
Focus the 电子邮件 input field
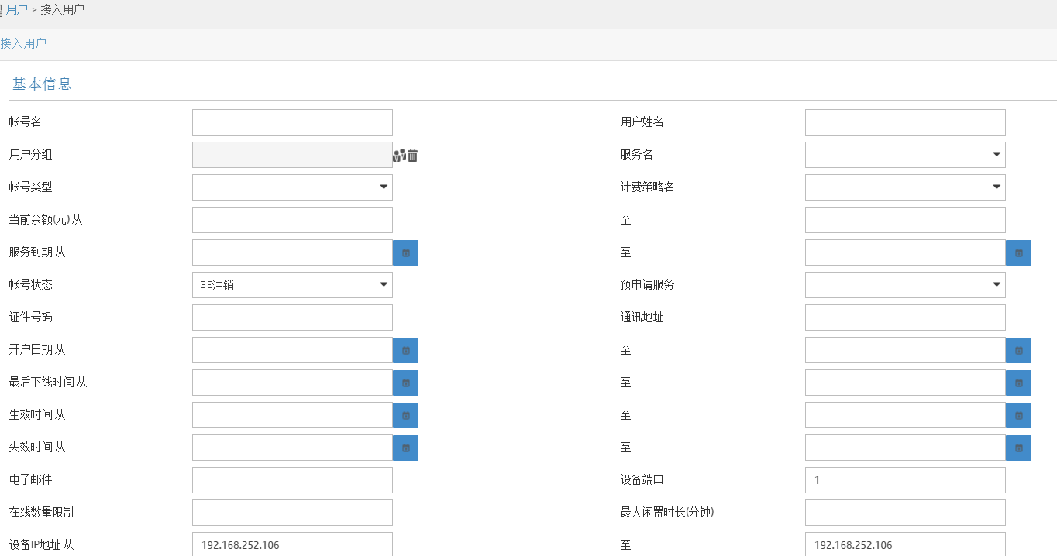pos(292,480)
